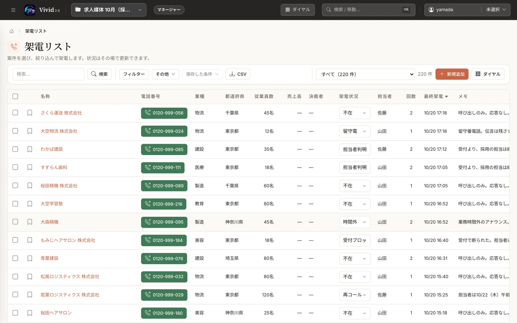This screenshot has height=323, width=517.
Task: Click the 名称 column header
Action: 45,97
